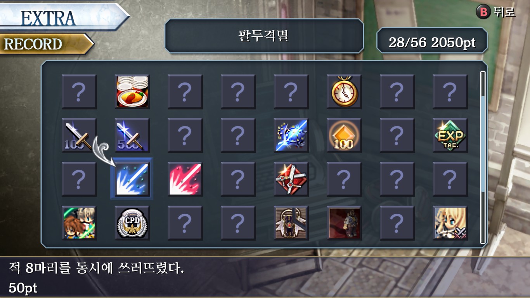Select the orange gem 100 achievement icon
This screenshot has width=530, height=298.
coord(344,135)
